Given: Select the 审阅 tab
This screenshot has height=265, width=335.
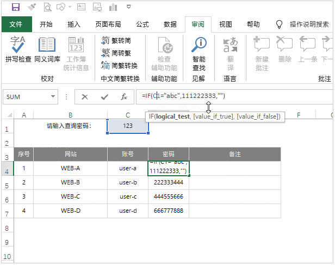Looking at the screenshot, I should [198, 24].
